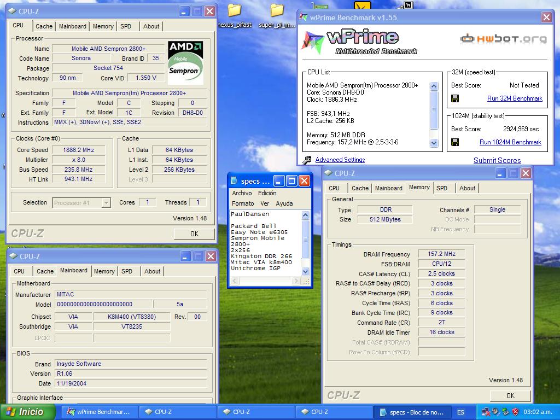
Task: Click OK in the Memory CPU-Z window
Action: click(x=510, y=396)
